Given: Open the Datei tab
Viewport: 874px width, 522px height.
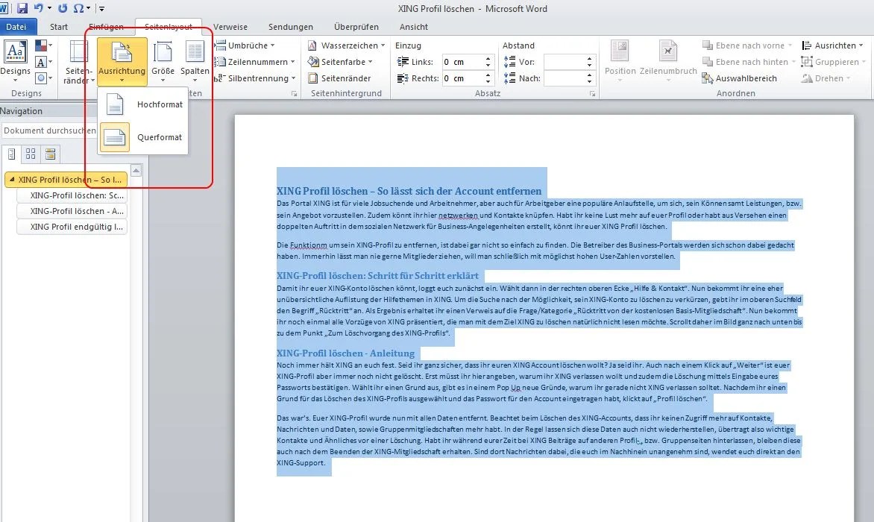Looking at the screenshot, I should pyautogui.click(x=16, y=27).
